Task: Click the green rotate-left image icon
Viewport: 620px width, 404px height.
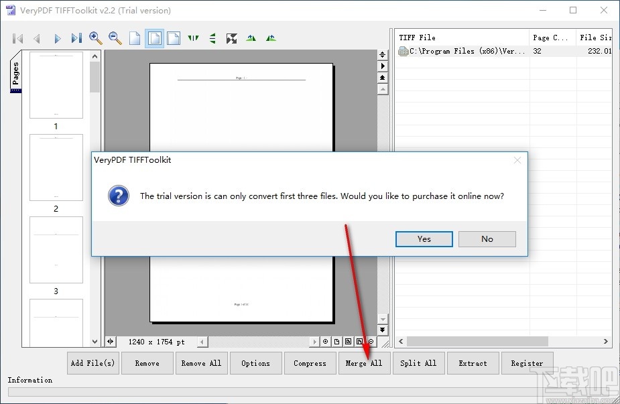Action: [x=251, y=38]
